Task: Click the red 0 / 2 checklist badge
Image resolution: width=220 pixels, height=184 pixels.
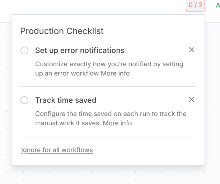Action: [x=195, y=5]
